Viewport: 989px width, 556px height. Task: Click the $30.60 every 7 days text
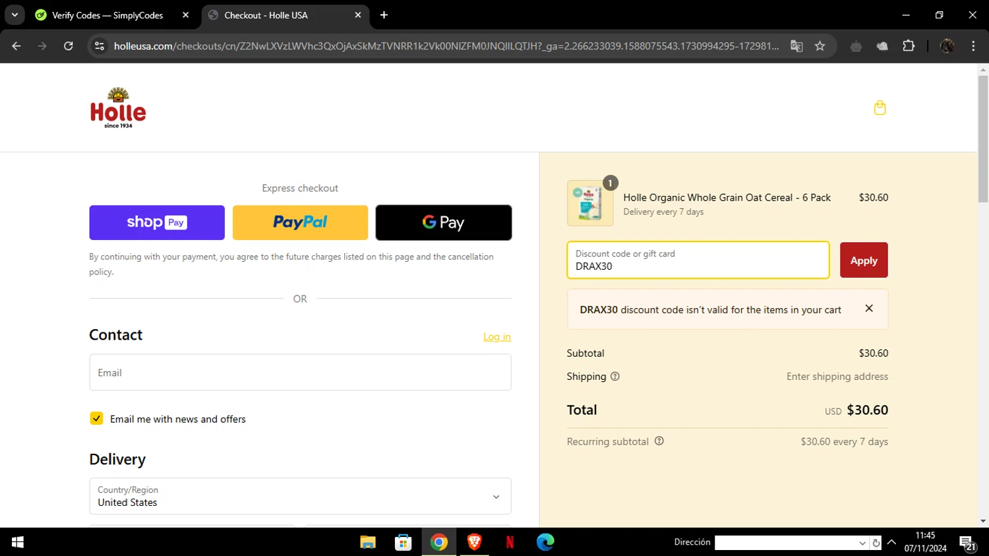pos(845,441)
